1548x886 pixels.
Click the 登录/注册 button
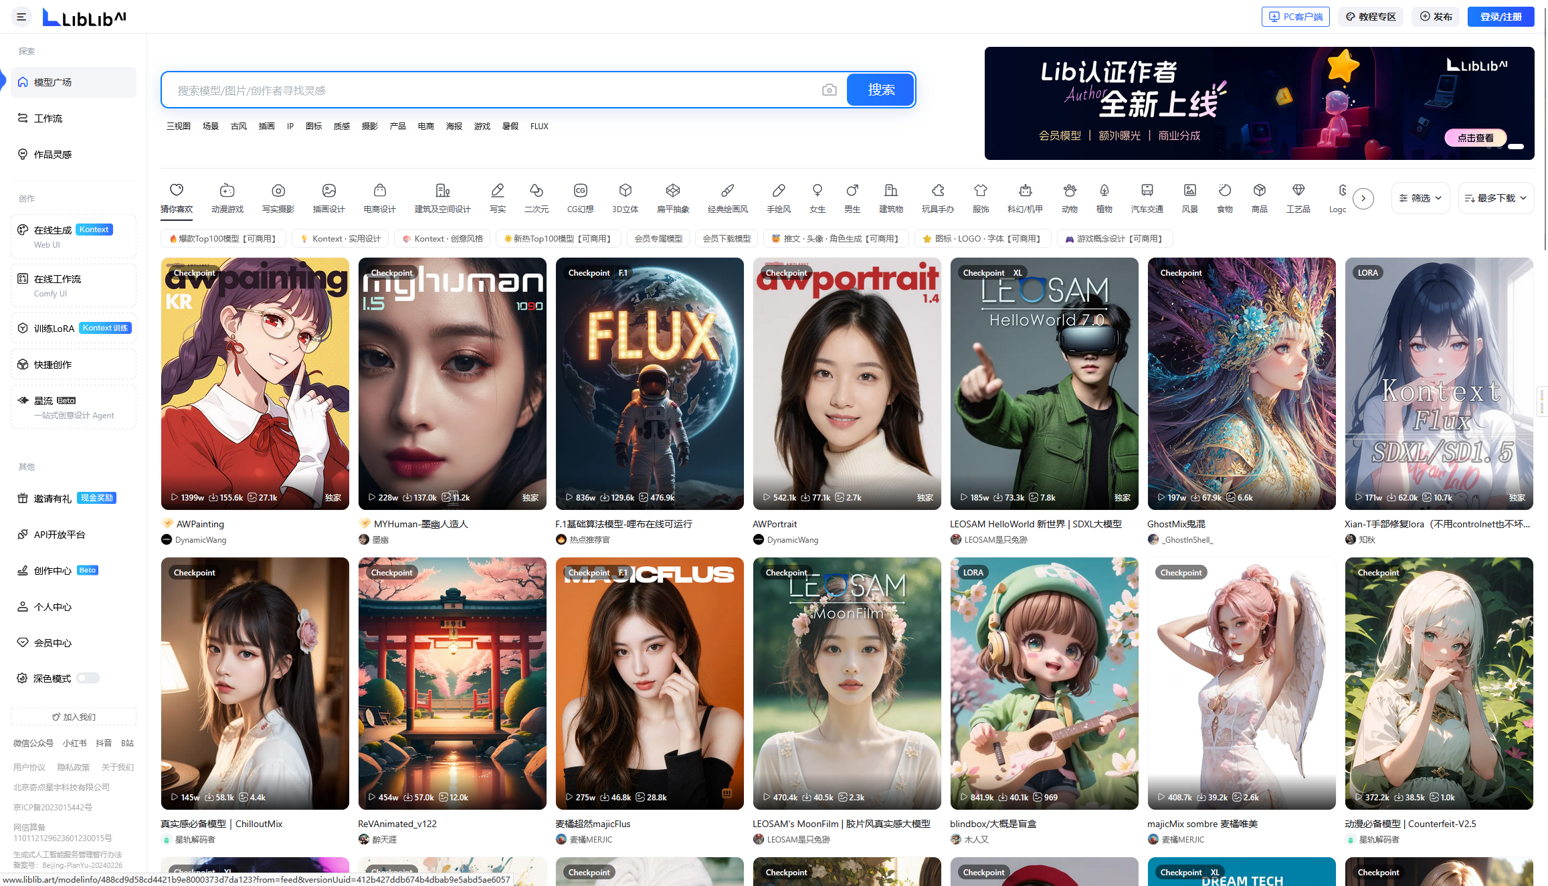(1501, 17)
